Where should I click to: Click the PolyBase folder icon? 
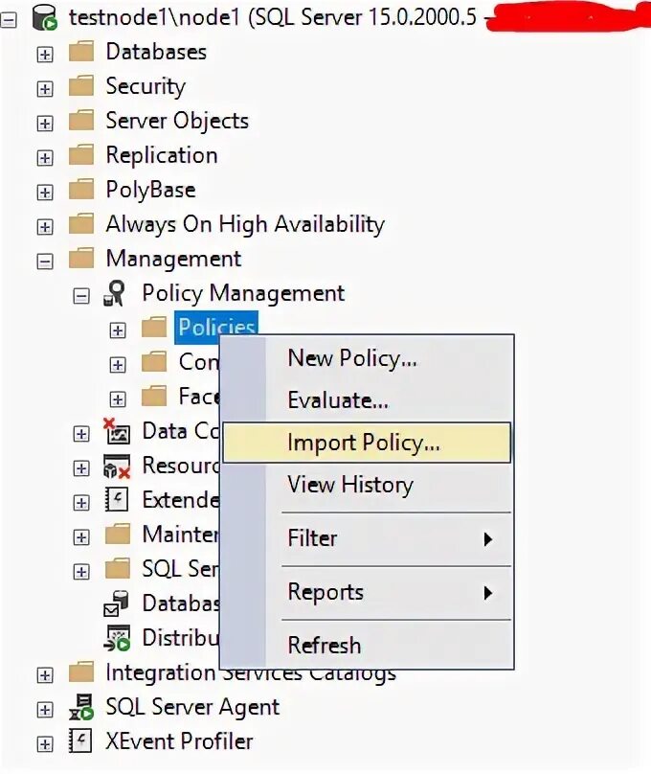(81, 191)
